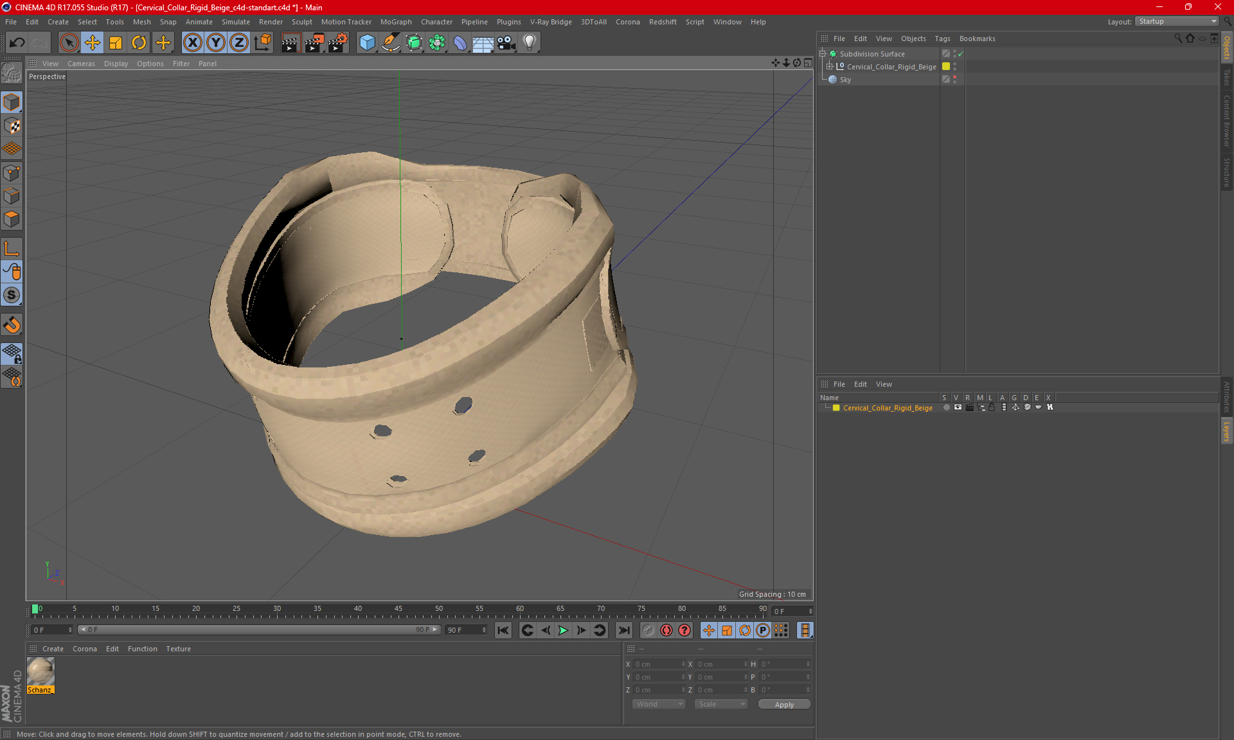Toggle Subdivision Surface enable checkmark
The height and width of the screenshot is (740, 1234).
pyautogui.click(x=960, y=54)
